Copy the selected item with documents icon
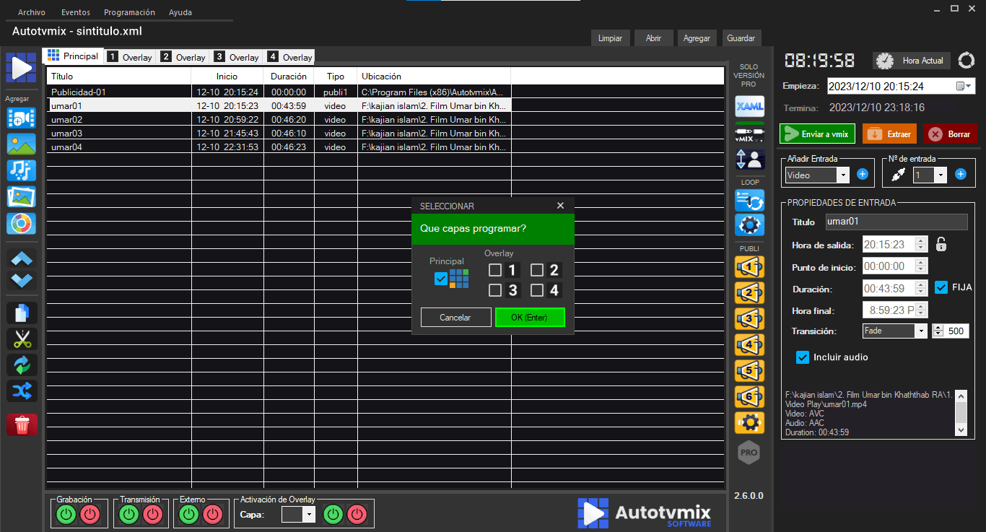Screen dimensions: 986x532 (22, 313)
